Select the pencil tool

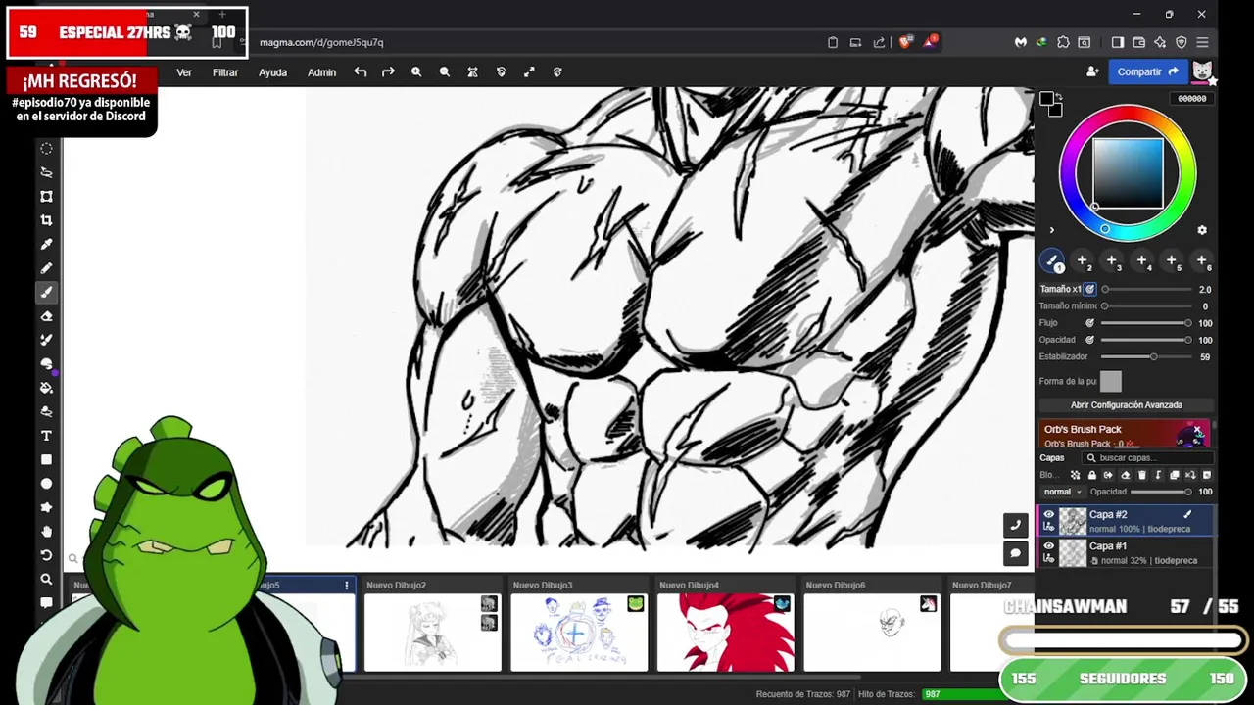click(x=46, y=268)
